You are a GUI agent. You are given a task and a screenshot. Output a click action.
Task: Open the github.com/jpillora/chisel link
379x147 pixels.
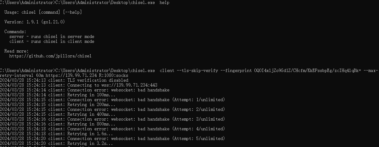pos(50,56)
